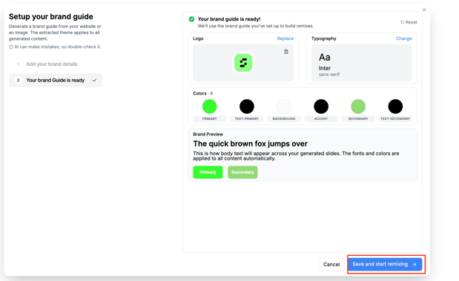The width and height of the screenshot is (459, 281).
Task: Click the info icon beside AI disclaimer
Action: click(11, 47)
